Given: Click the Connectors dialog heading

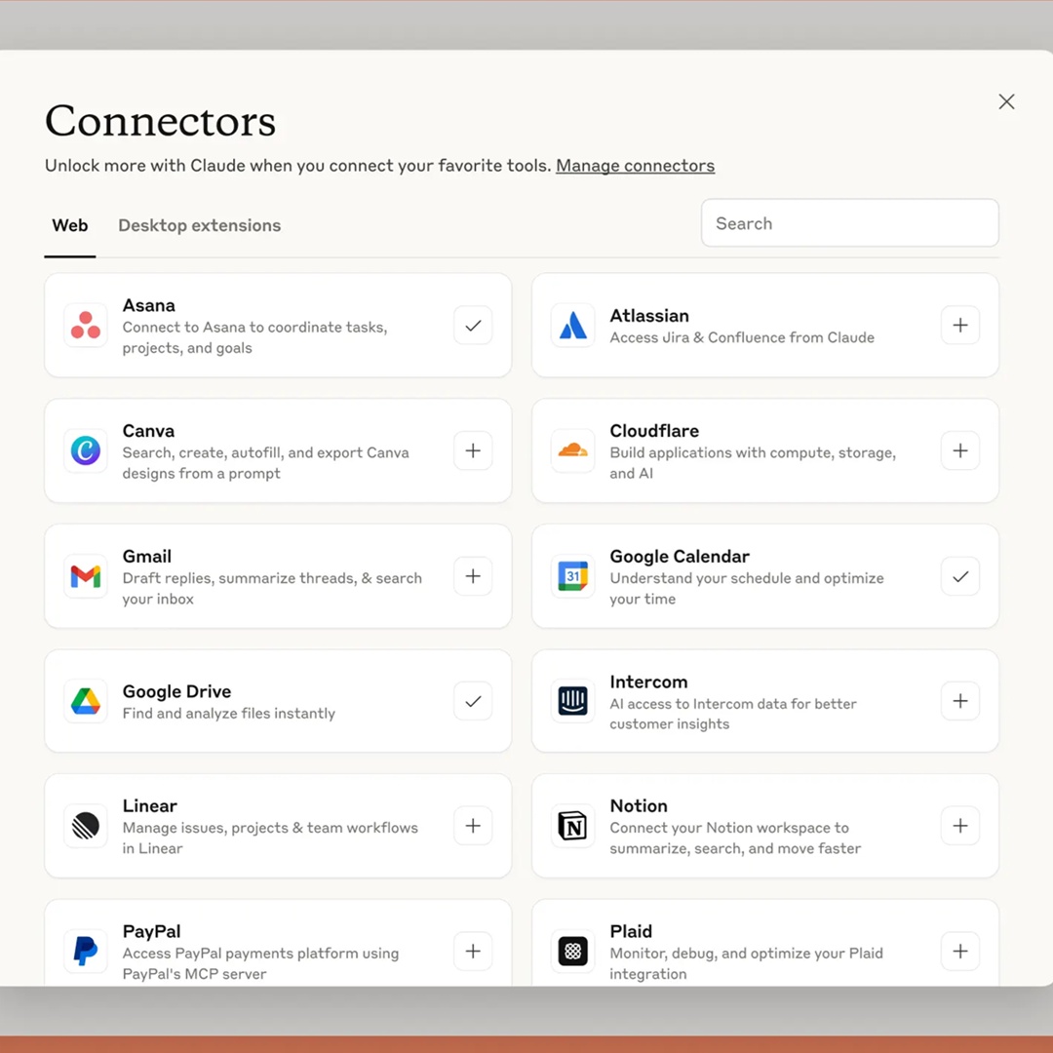Looking at the screenshot, I should tap(161, 121).
